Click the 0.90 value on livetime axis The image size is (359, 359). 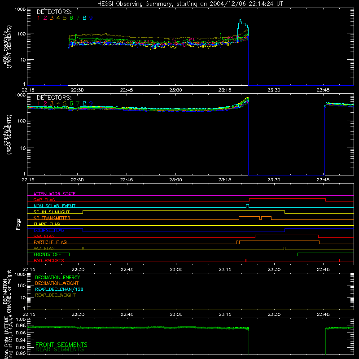(21, 353)
